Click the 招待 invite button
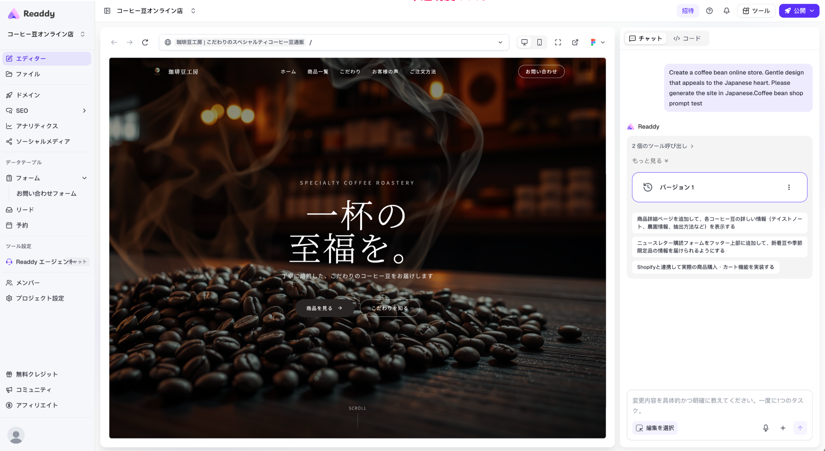 click(688, 11)
